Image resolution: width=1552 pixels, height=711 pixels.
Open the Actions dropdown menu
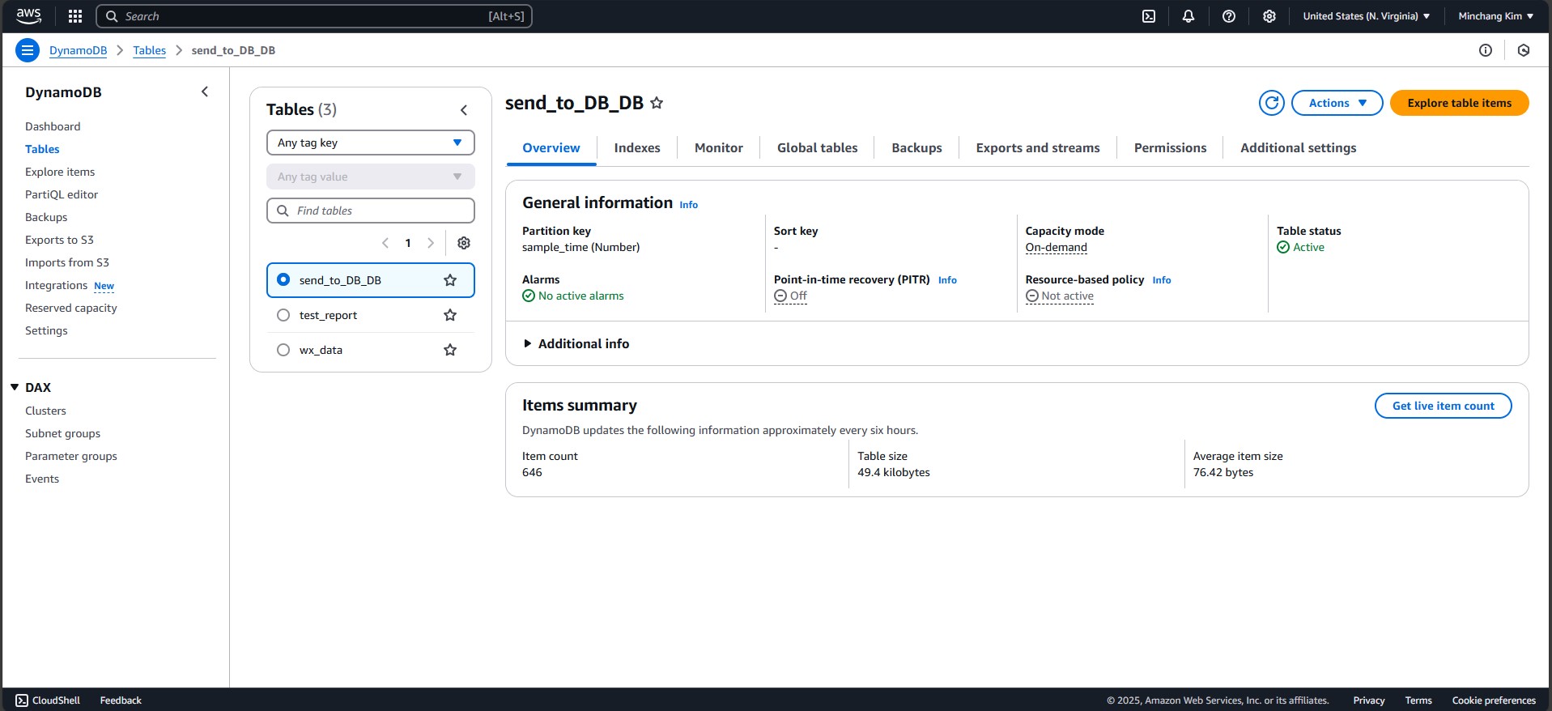tap(1337, 103)
